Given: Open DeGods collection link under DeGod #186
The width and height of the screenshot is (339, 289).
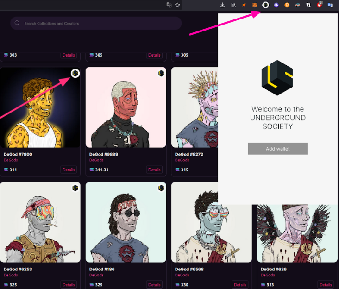Looking at the screenshot, I should [x=96, y=275].
